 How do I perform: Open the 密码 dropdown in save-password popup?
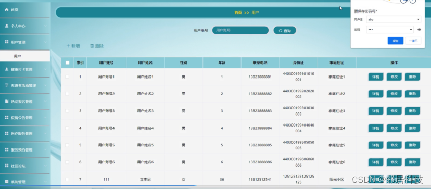tap(390, 30)
